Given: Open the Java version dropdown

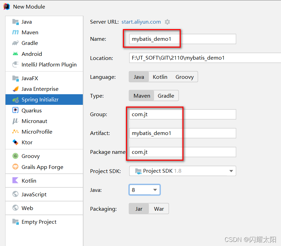Looking at the screenshot, I should coord(144,190).
